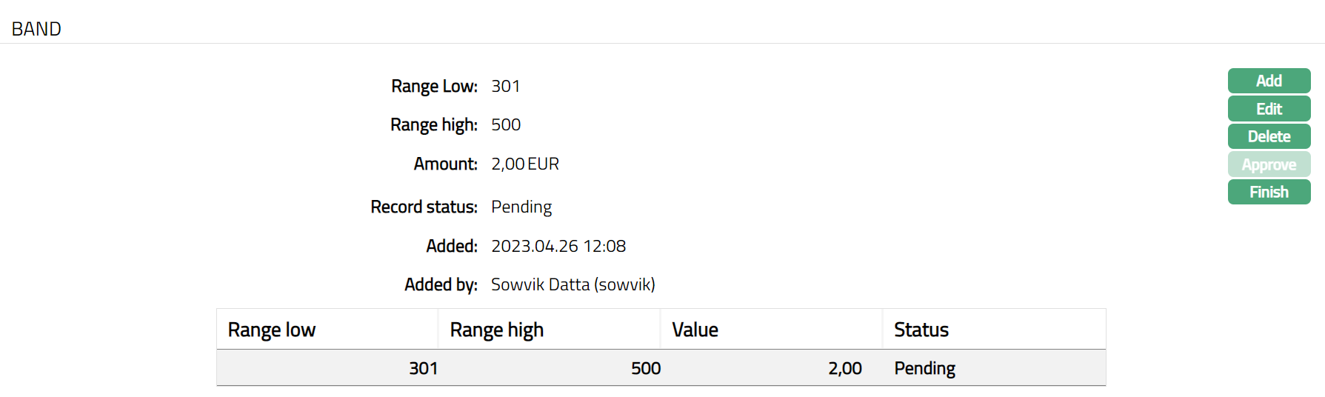The width and height of the screenshot is (1325, 397).
Task: Click the 500 cell in the table row
Action: point(645,368)
